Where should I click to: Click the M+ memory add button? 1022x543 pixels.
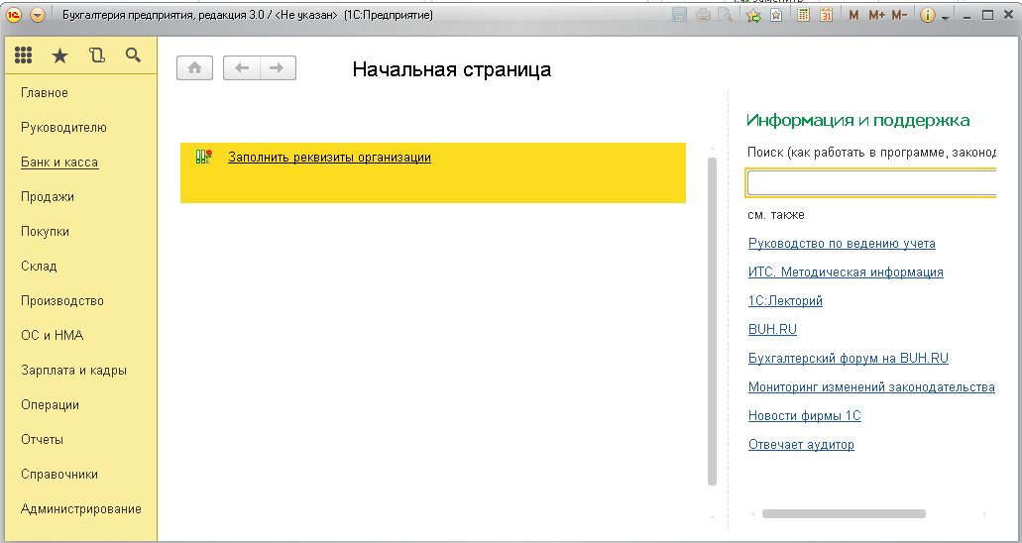coord(876,15)
